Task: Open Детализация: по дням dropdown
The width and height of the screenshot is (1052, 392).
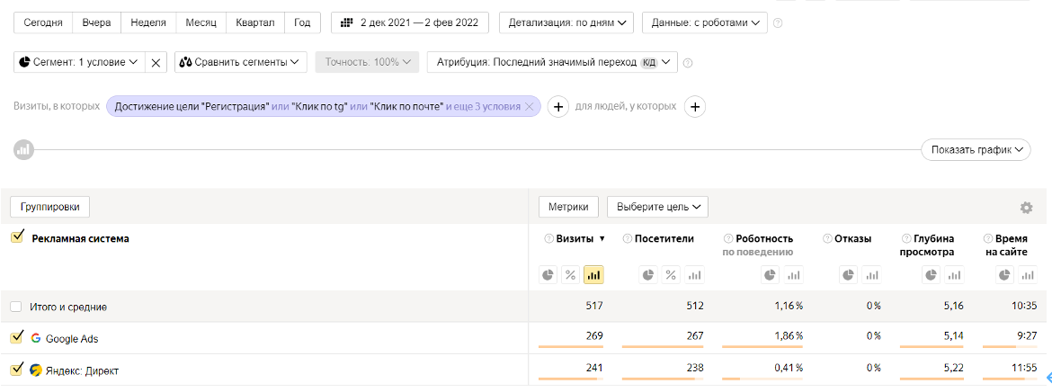Action: click(567, 22)
